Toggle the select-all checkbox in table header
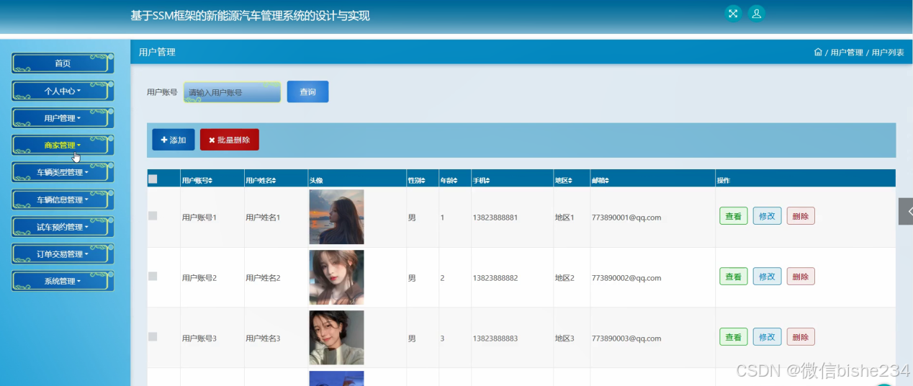The image size is (913, 386). [153, 179]
